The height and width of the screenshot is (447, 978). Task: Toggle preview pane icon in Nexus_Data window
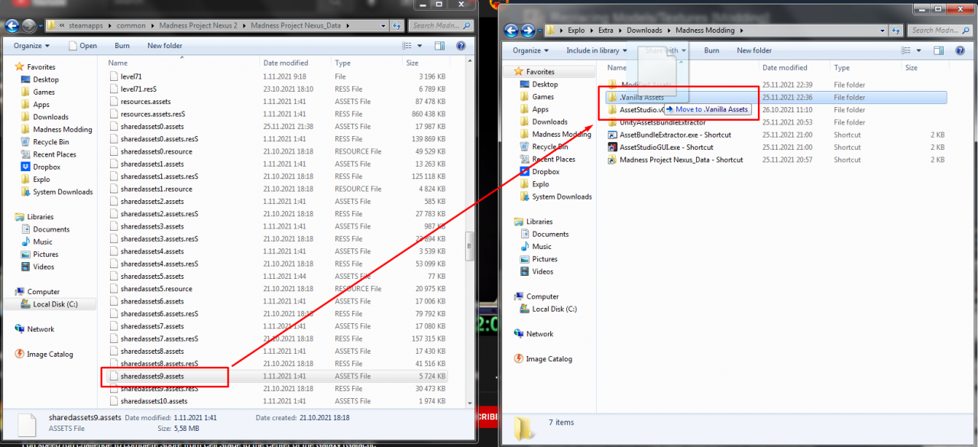click(x=440, y=46)
